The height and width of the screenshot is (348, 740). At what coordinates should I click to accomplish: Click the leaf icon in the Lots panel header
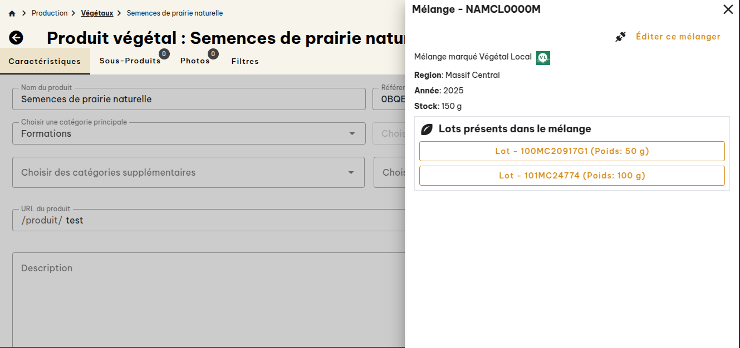[427, 129]
